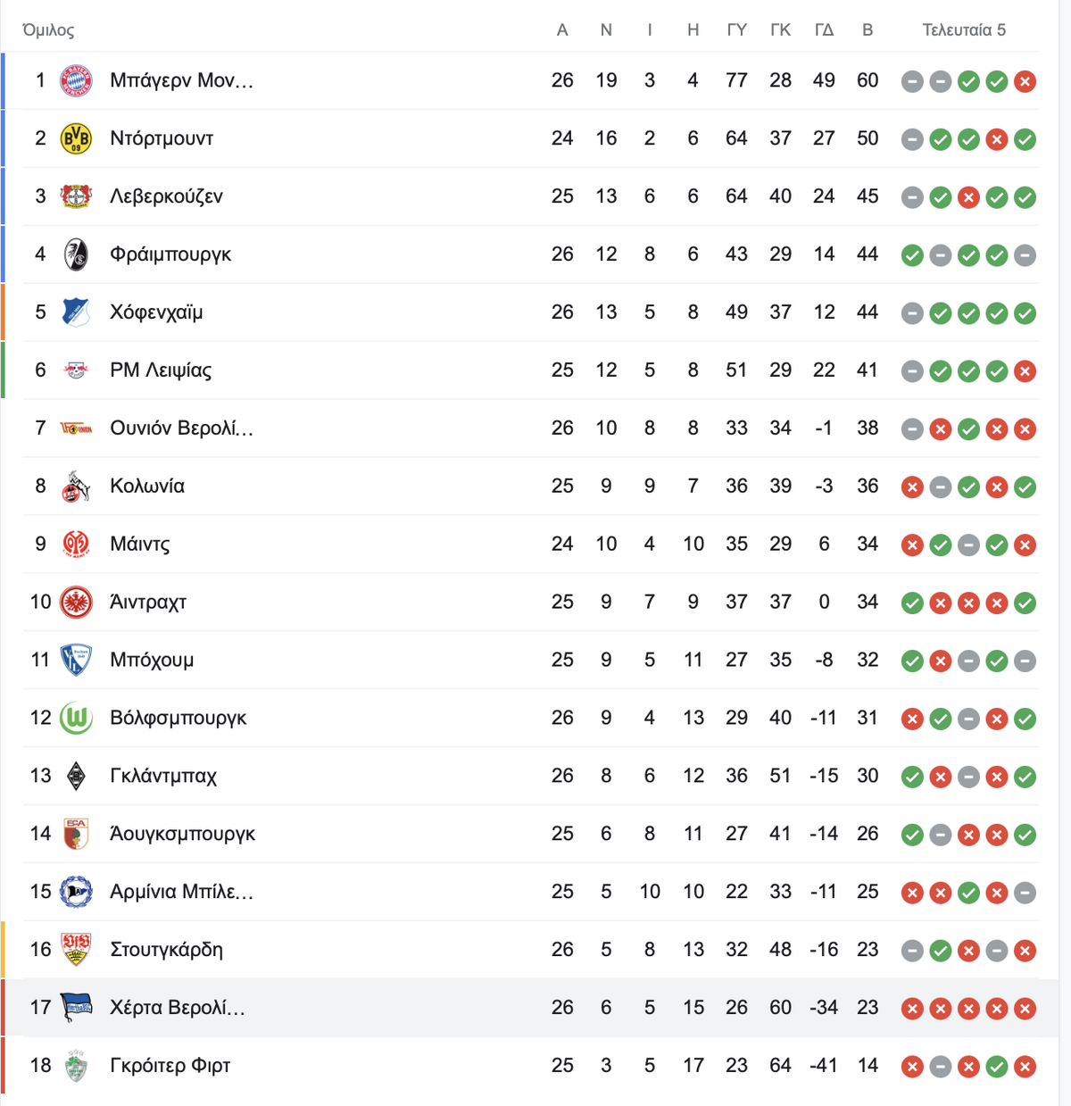Click Άουγκσμπουργκ's most recent green win indicator

point(1025,835)
